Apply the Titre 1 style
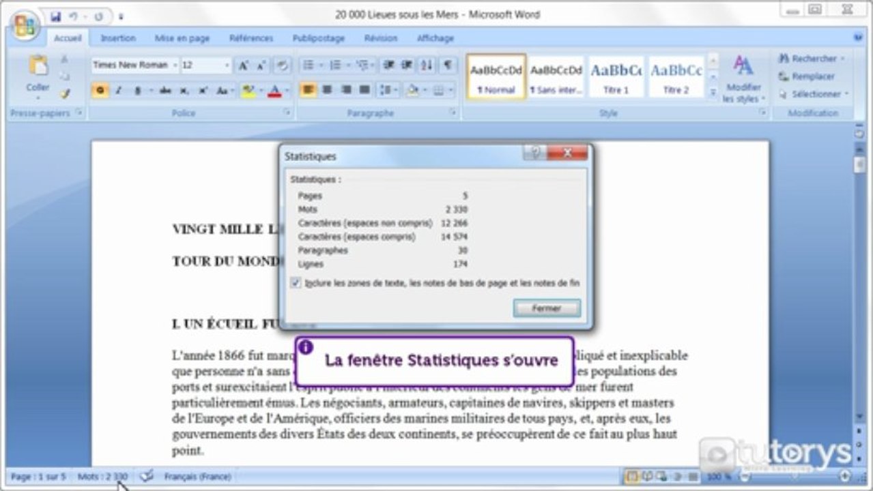Image resolution: width=873 pixels, height=491 pixels. pyautogui.click(x=616, y=76)
